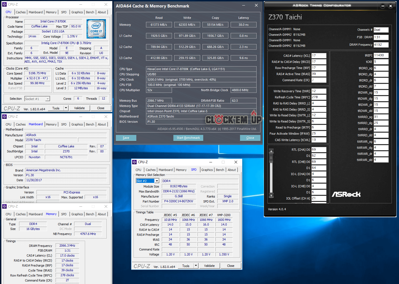Click the Intel Core i7 logo badge
Viewport: 399px width, 284px height.
(96, 29)
